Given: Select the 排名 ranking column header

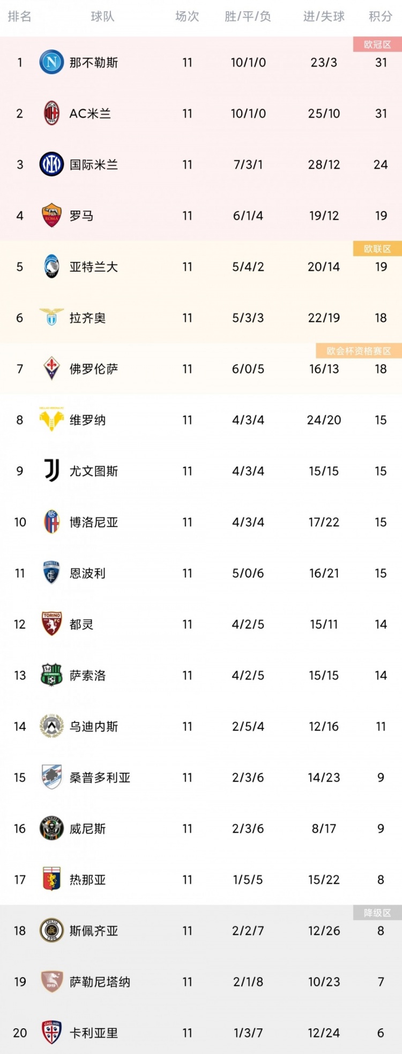Looking at the screenshot, I should coord(20,17).
